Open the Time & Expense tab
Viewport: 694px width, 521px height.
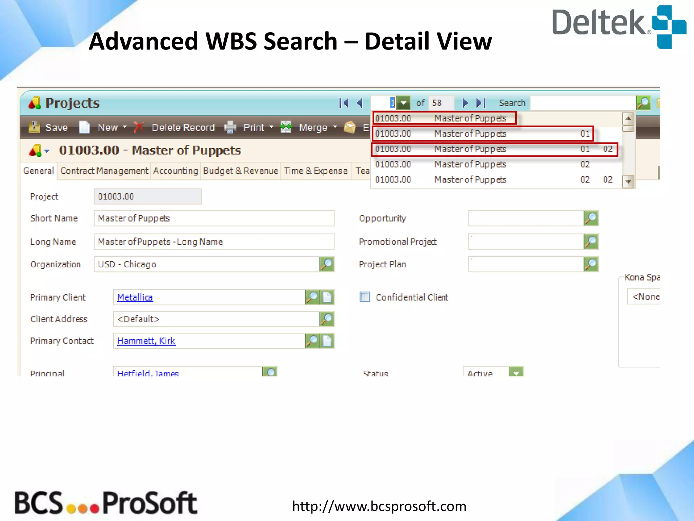[315, 171]
